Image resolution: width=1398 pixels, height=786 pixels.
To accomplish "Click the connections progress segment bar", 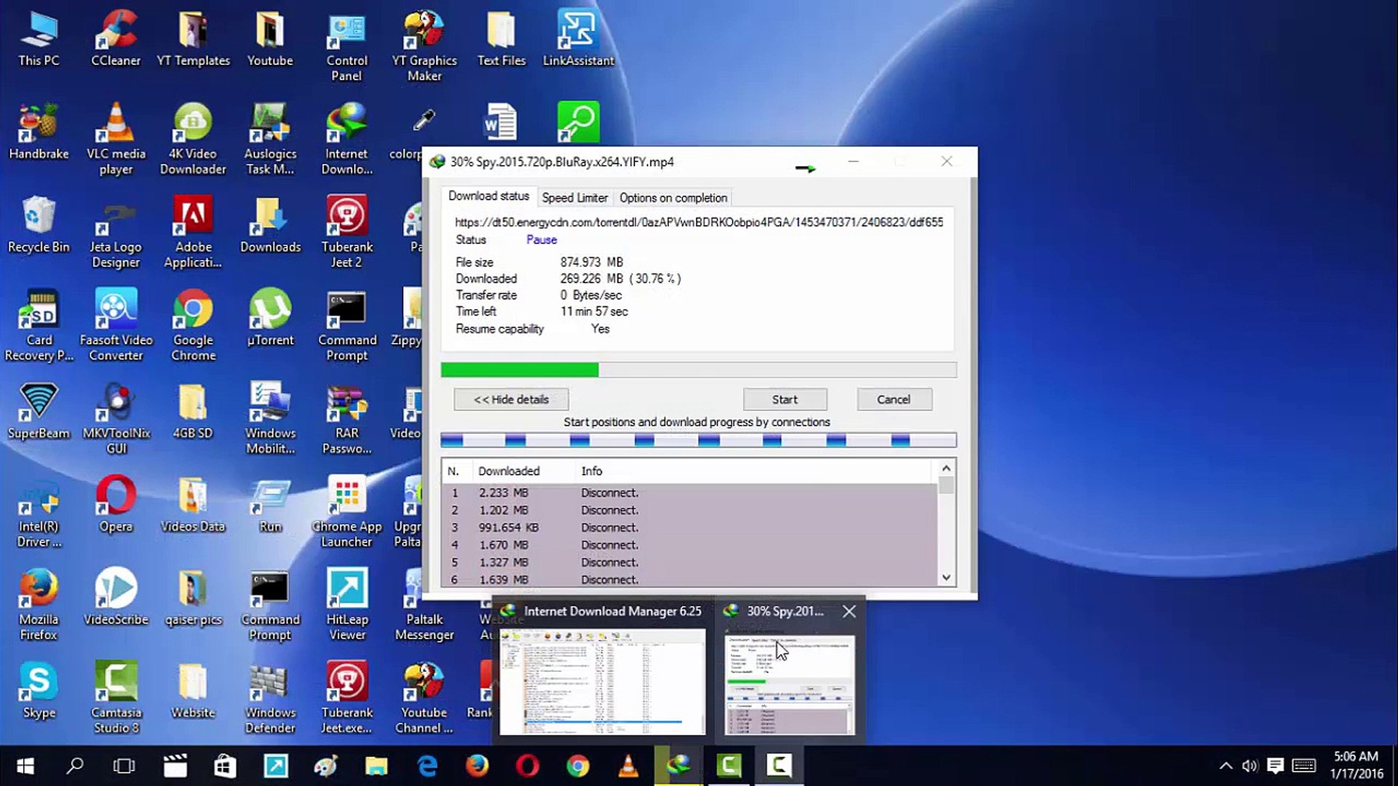I will pos(698,440).
